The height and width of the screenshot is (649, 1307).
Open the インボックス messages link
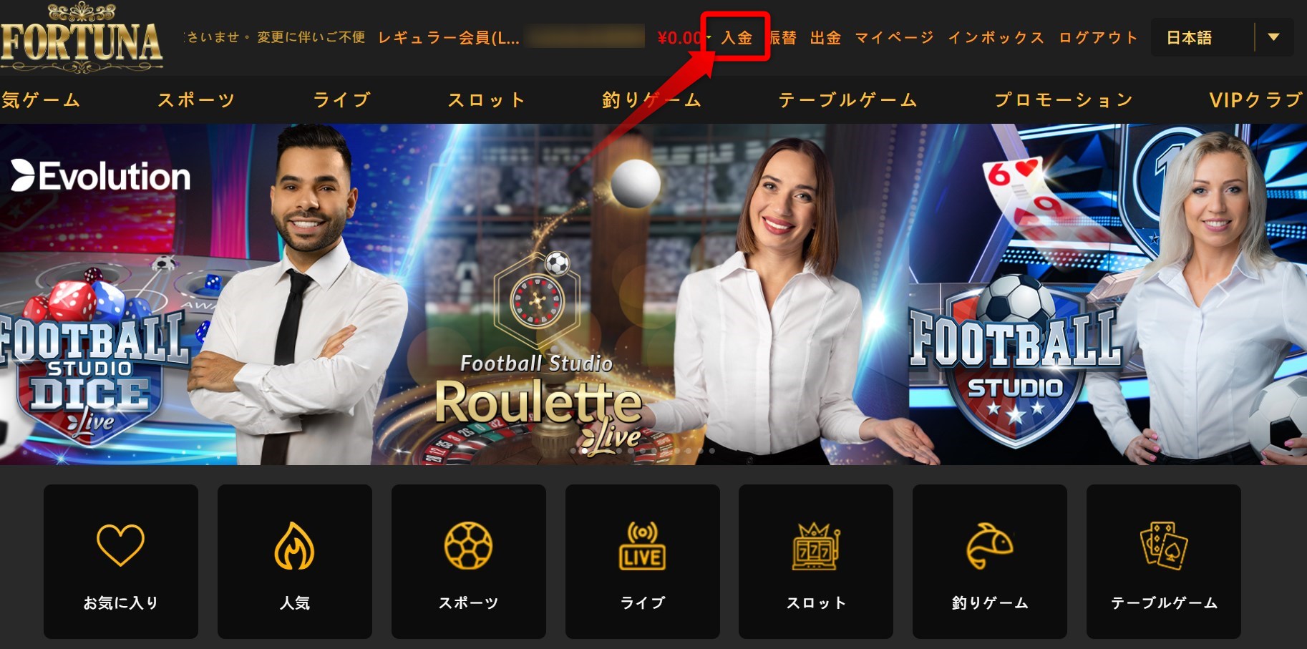tap(996, 37)
